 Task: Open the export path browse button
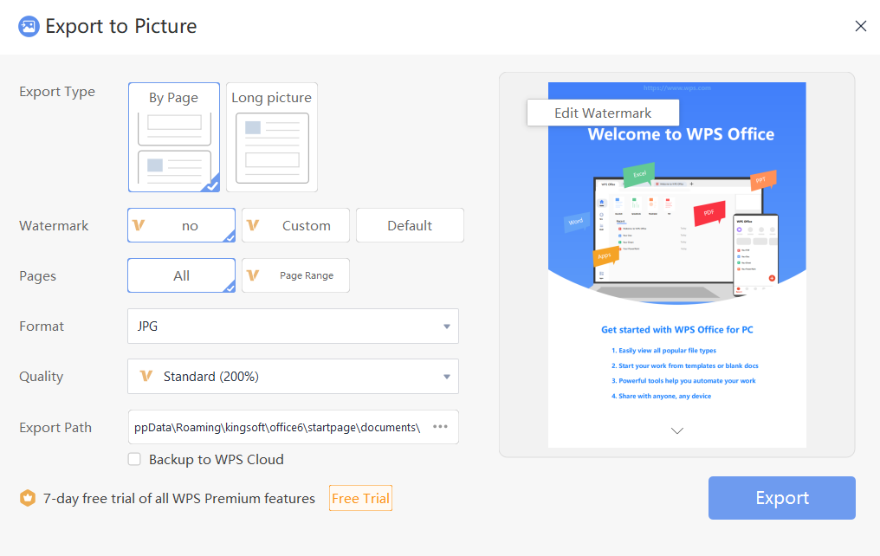click(x=440, y=427)
